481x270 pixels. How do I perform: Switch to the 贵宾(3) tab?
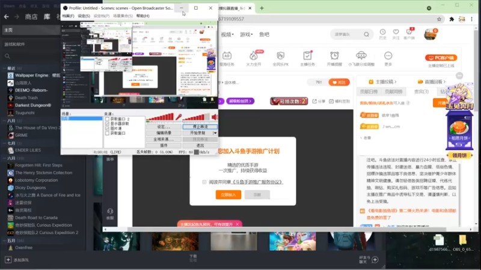pyautogui.click(x=421, y=92)
